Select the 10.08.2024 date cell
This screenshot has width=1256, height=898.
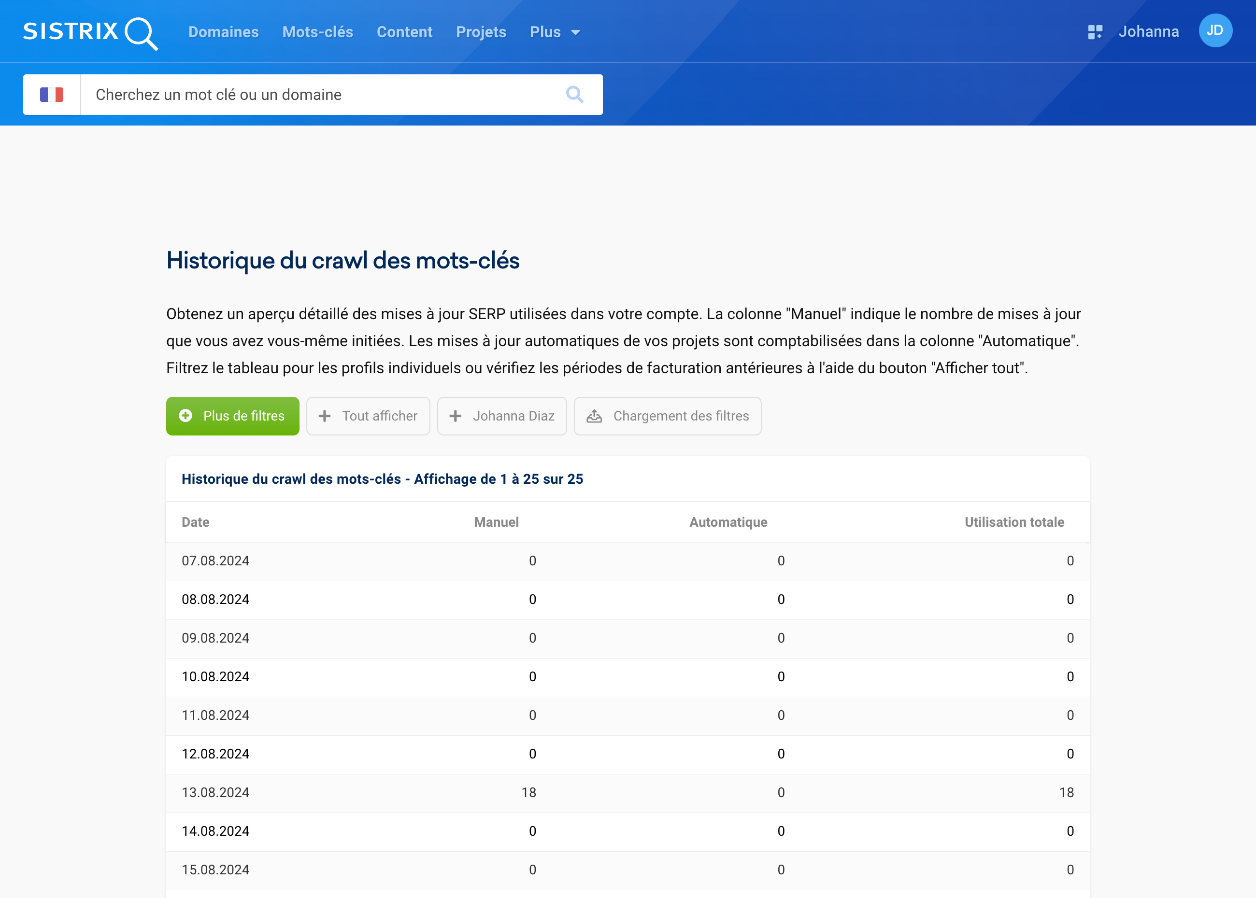pyautogui.click(x=215, y=677)
